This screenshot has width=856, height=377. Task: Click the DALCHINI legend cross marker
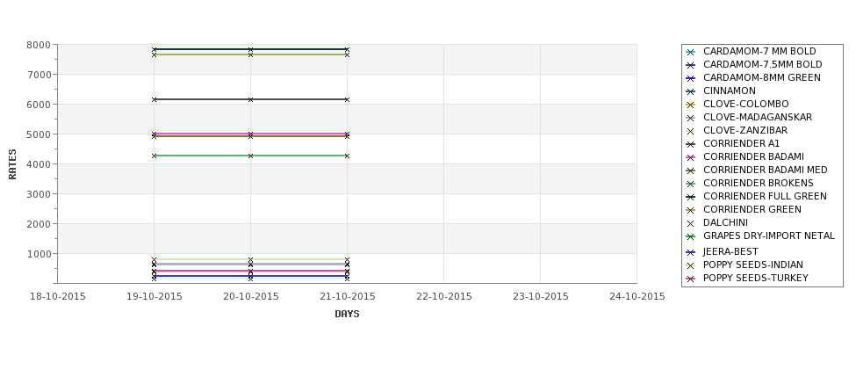(691, 223)
